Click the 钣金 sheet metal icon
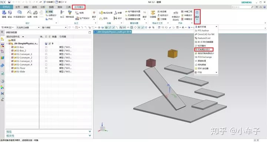The image size is (267, 142). click(x=10, y=14)
